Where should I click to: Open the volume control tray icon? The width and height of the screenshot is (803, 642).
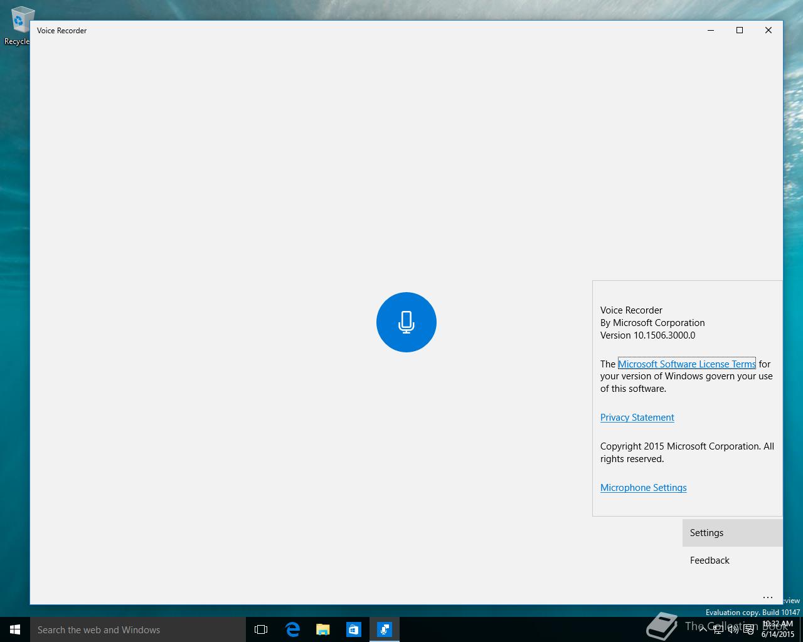click(733, 629)
